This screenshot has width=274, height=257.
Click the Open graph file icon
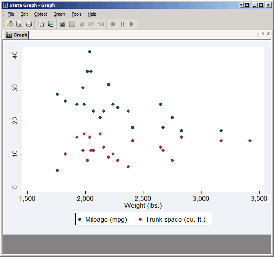(x=10, y=24)
